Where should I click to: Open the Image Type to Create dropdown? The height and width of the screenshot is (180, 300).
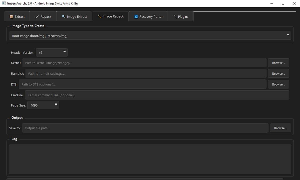click(150, 35)
